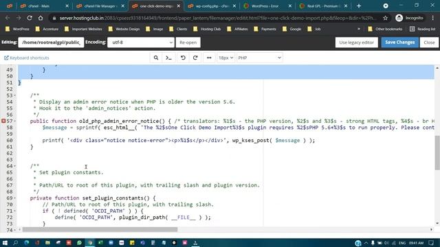Open the Website Design bookmarks folder
This screenshot has width=440, height=247.
tap(124, 29)
